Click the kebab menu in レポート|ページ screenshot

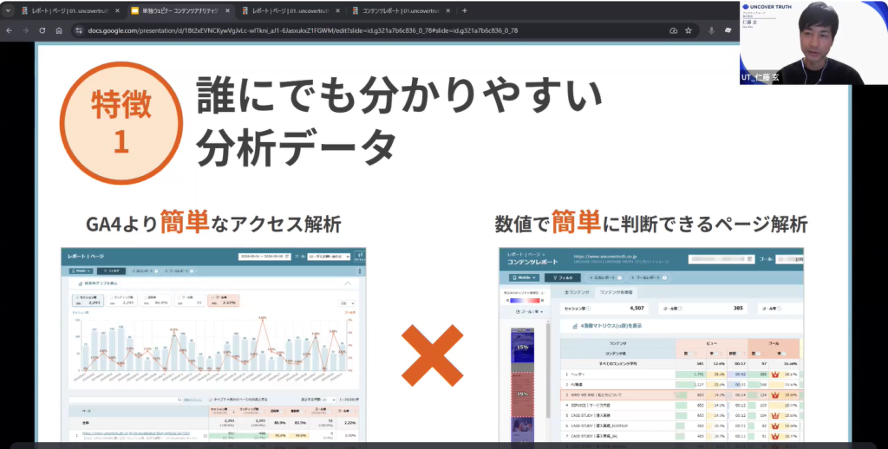click(x=360, y=271)
